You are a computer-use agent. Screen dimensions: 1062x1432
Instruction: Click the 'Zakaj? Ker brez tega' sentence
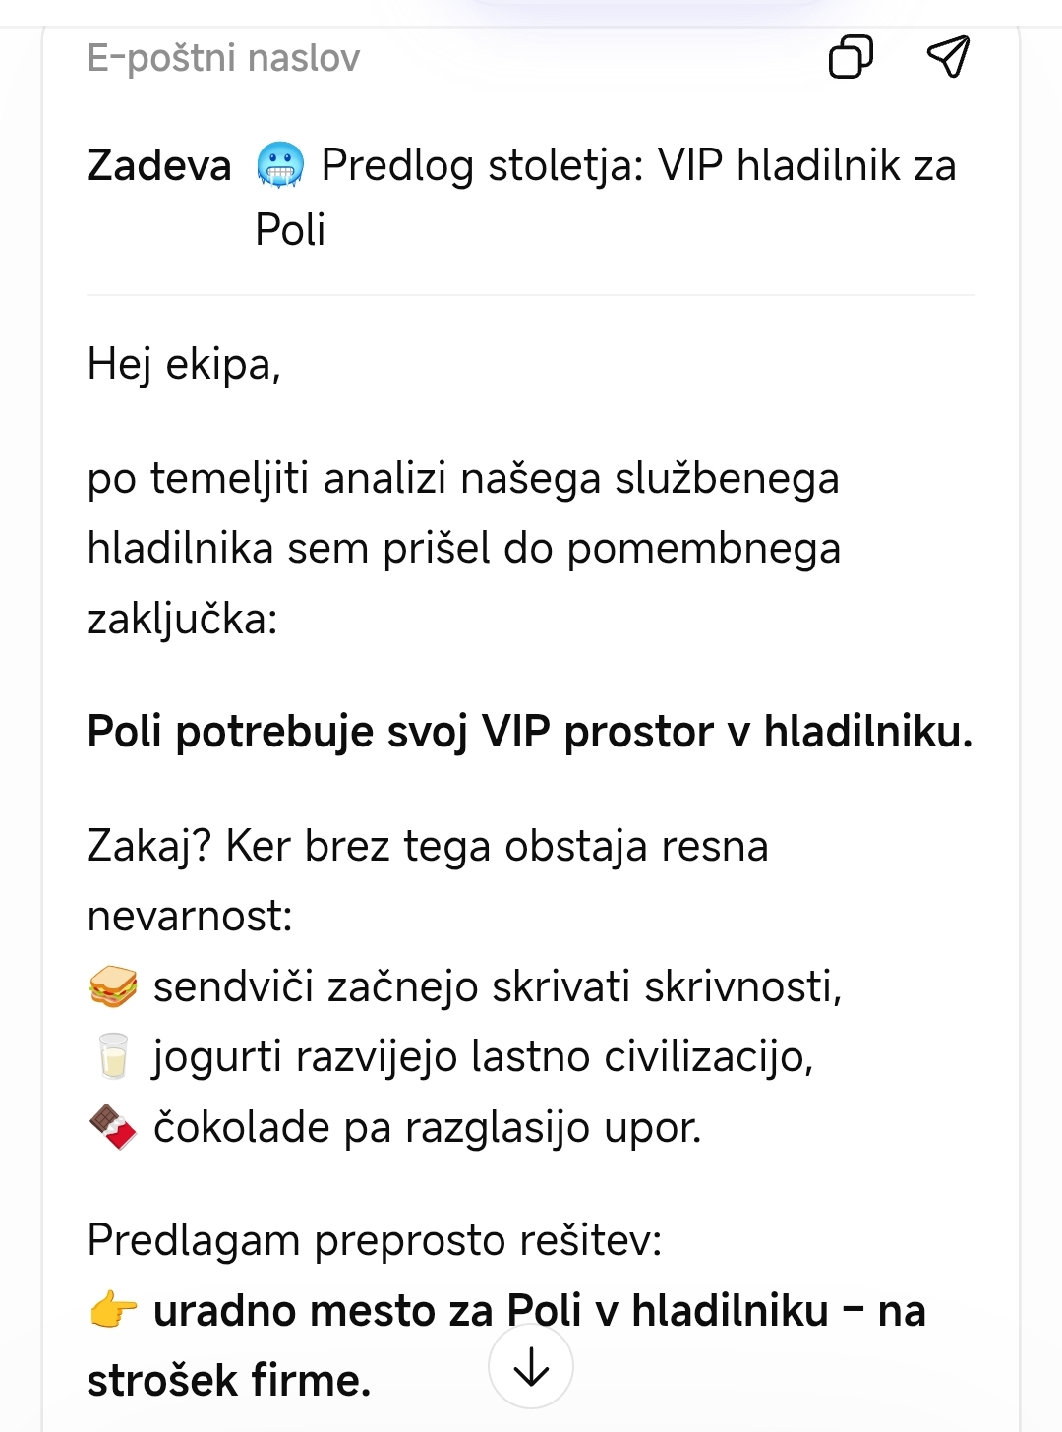428,847
